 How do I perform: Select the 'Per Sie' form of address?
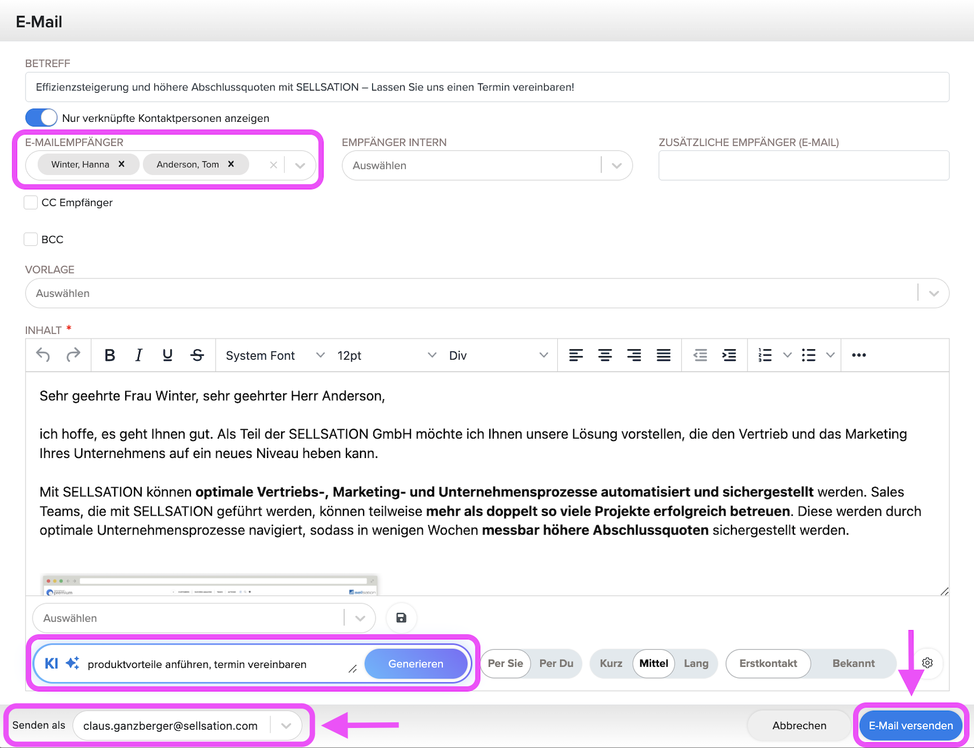point(505,663)
